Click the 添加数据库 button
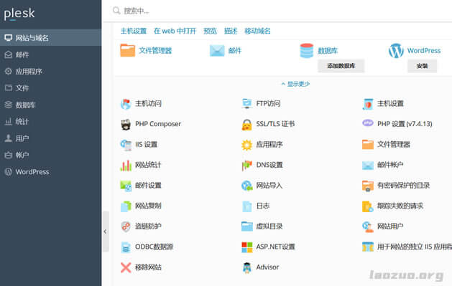Image resolution: width=452 pixels, height=286 pixels. pos(341,66)
